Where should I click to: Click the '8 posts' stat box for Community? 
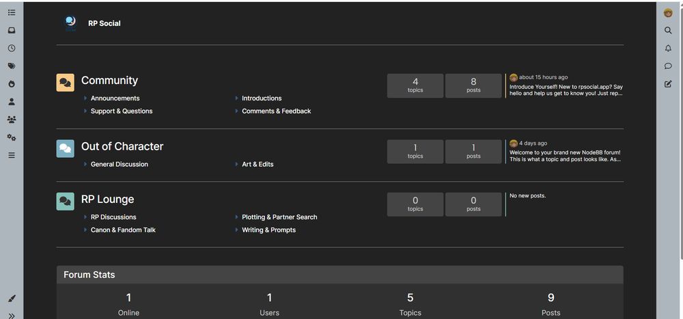473,86
